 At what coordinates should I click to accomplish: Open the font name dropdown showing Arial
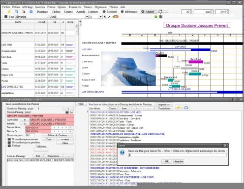click(87, 17)
